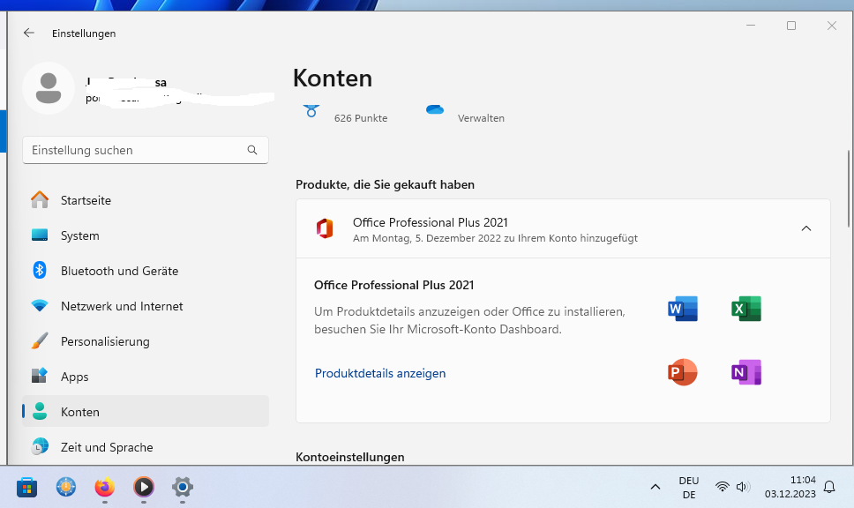Click the Wi-Fi icon beside Netzwerk und Internet
This screenshot has width=854, height=508.
40,306
